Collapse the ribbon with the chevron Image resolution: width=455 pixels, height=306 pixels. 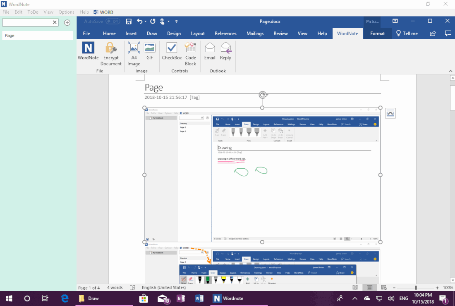(x=450, y=71)
